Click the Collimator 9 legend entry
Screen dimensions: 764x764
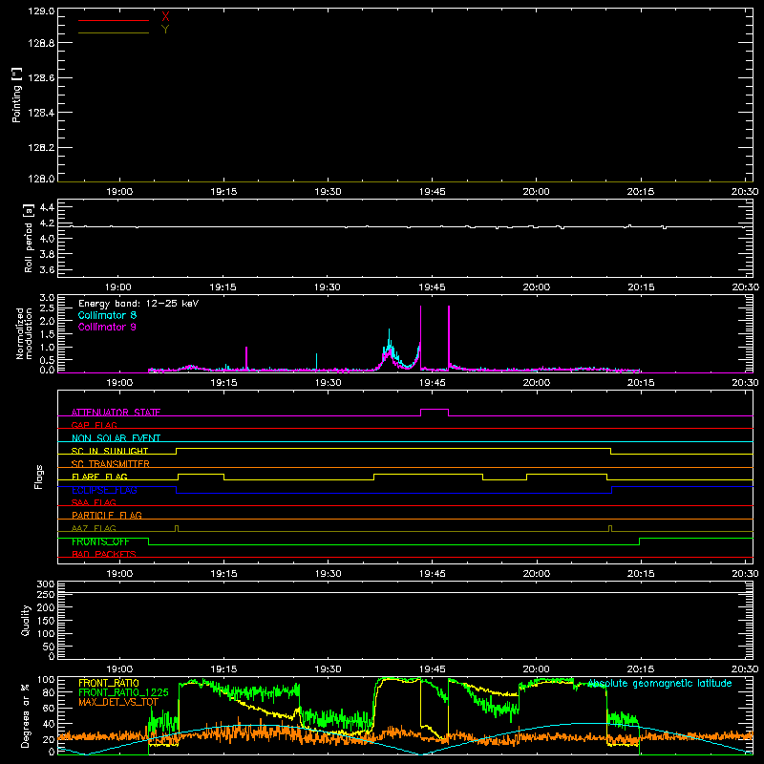pyautogui.click(x=107, y=327)
